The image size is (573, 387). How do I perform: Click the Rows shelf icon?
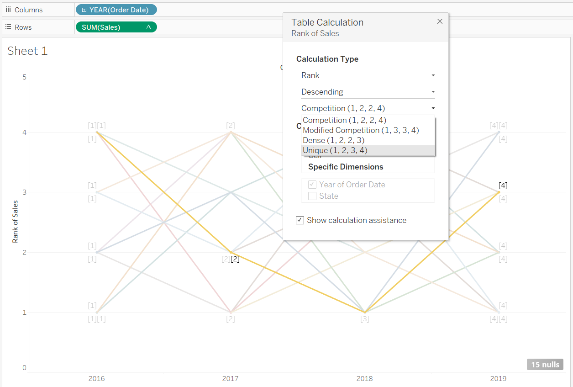[x=8, y=27]
